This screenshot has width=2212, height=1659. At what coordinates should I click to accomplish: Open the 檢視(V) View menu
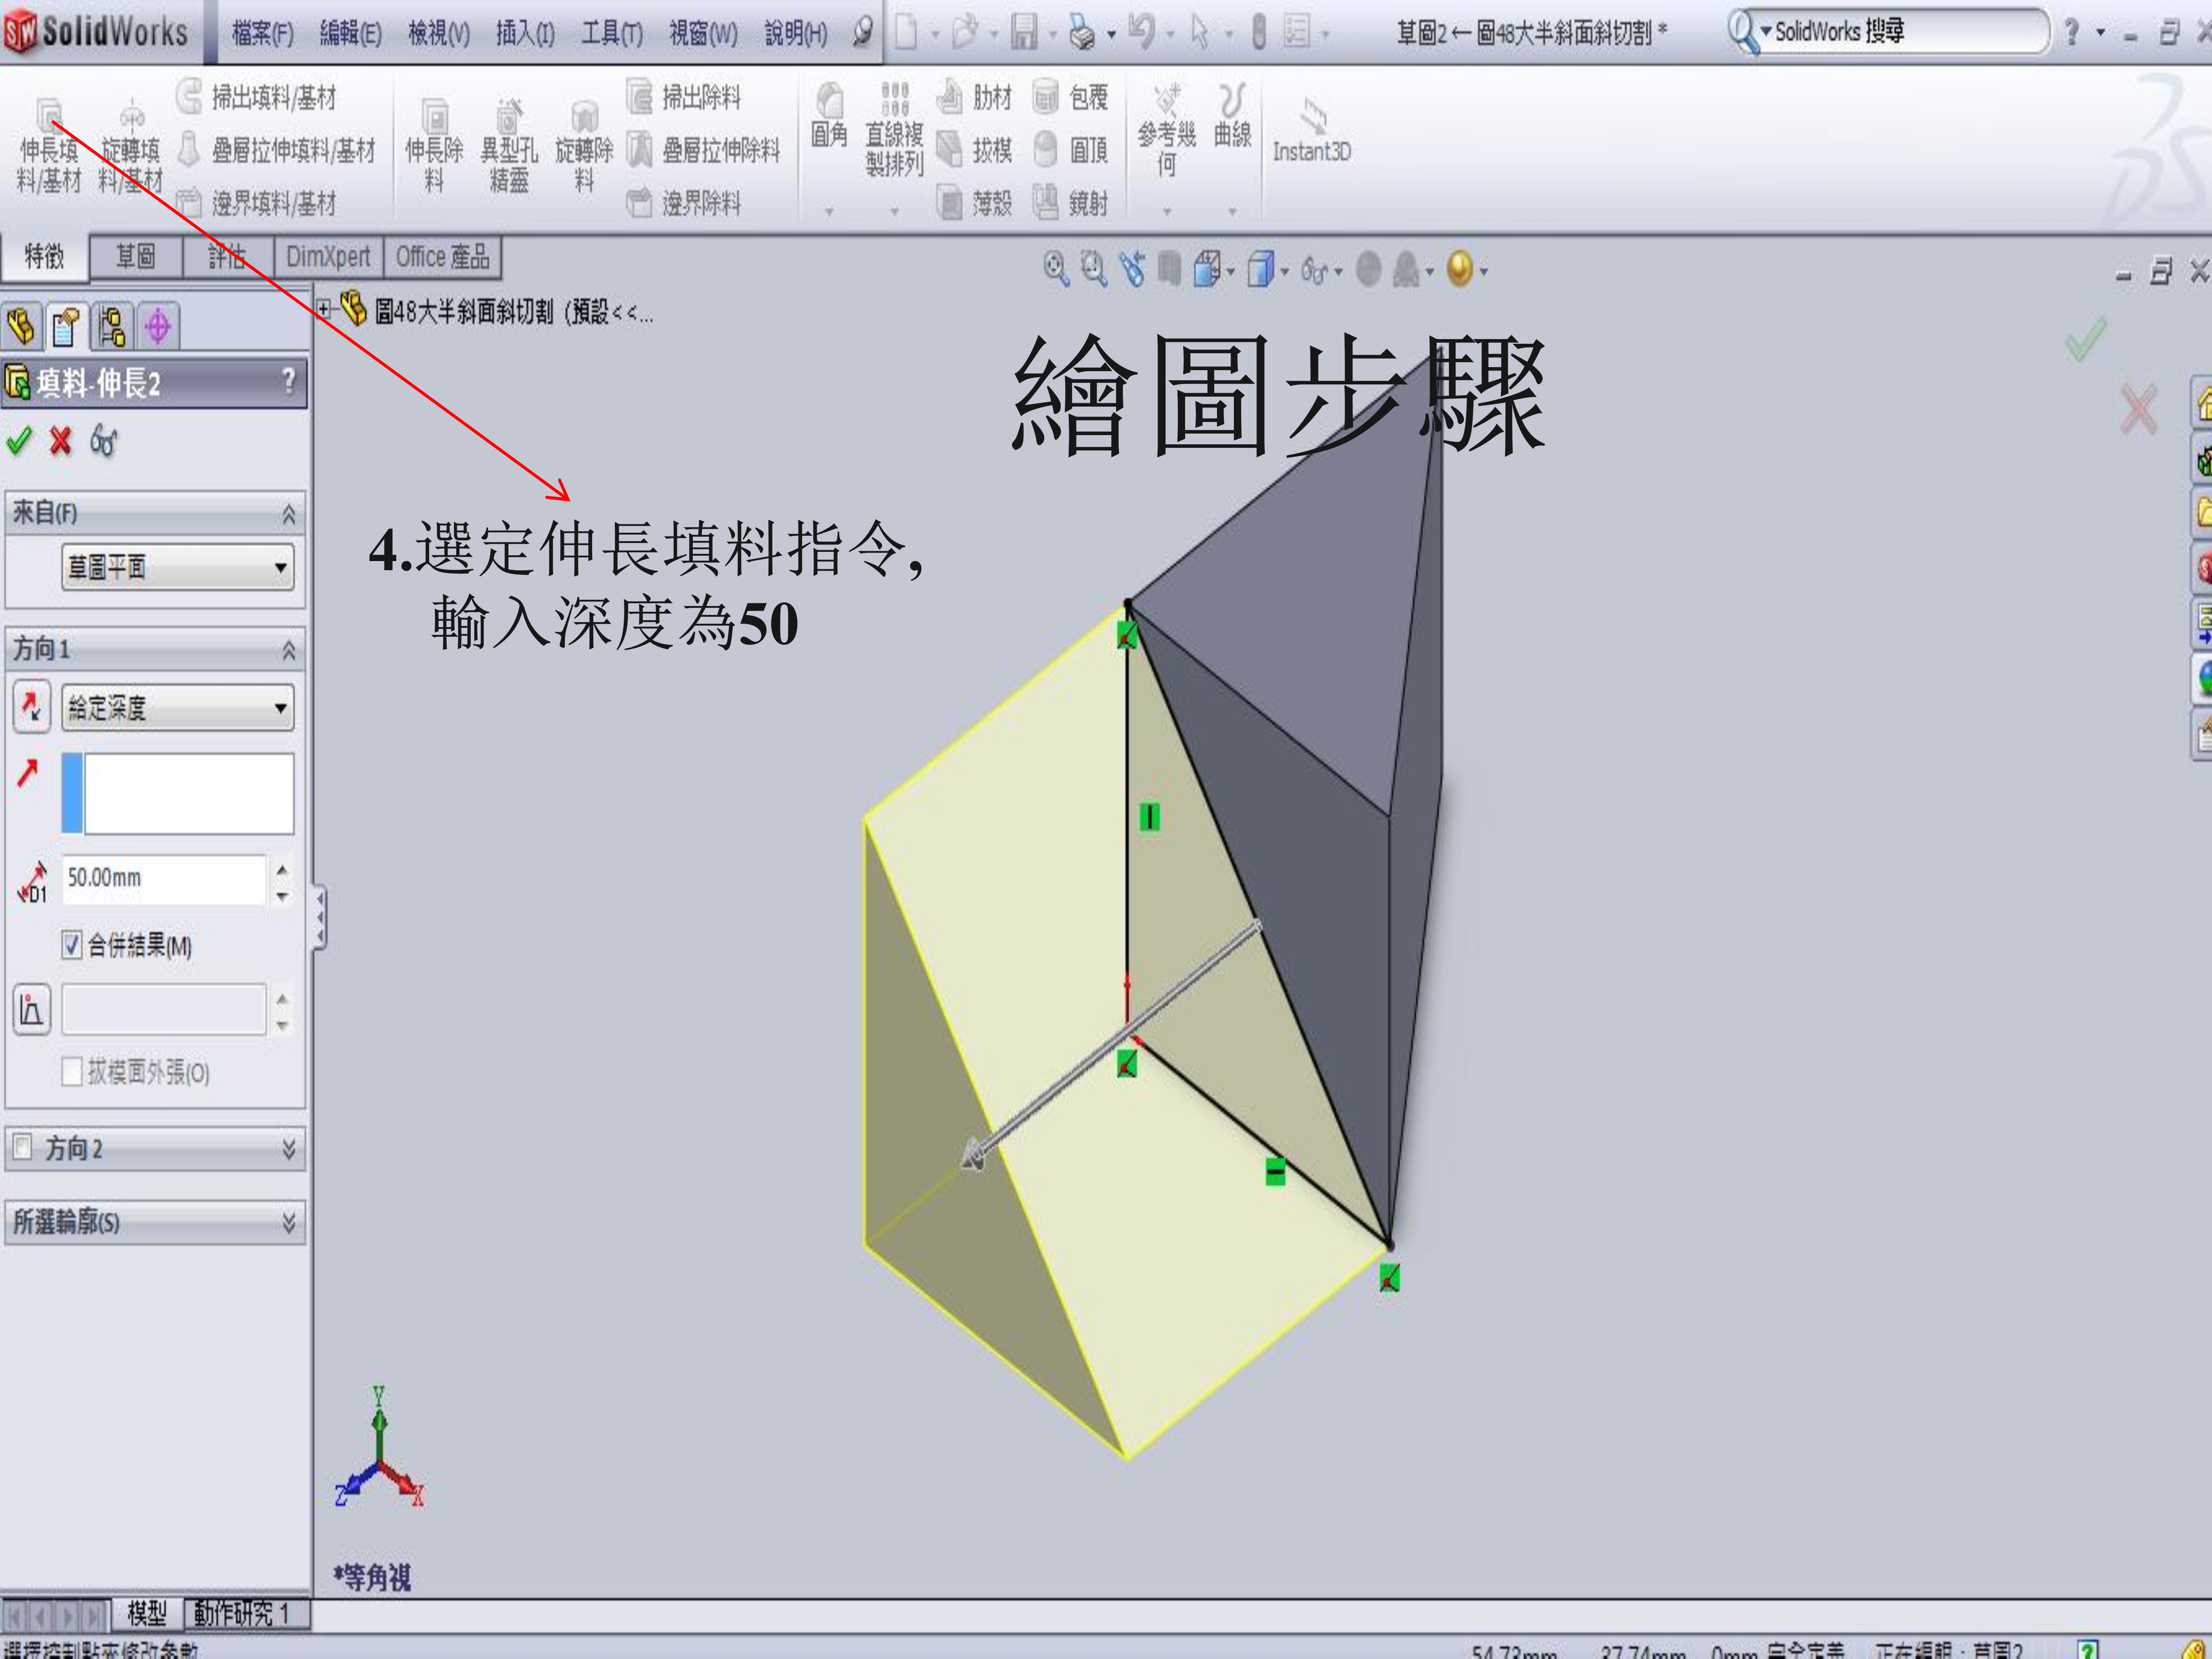click(439, 34)
